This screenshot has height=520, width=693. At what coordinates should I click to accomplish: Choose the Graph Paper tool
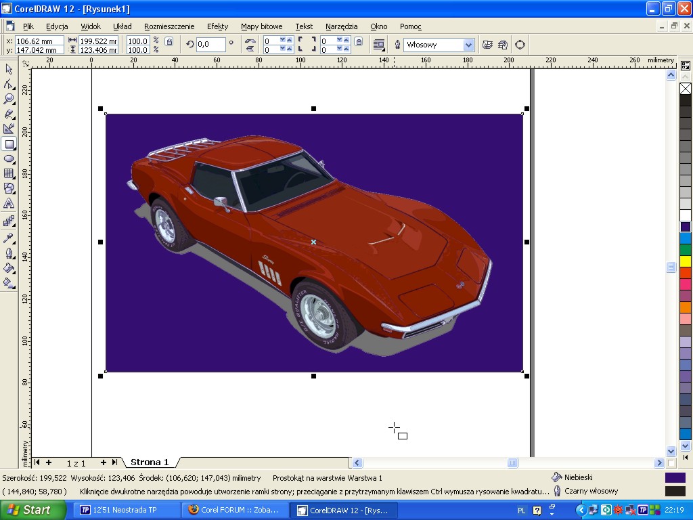tap(9, 173)
